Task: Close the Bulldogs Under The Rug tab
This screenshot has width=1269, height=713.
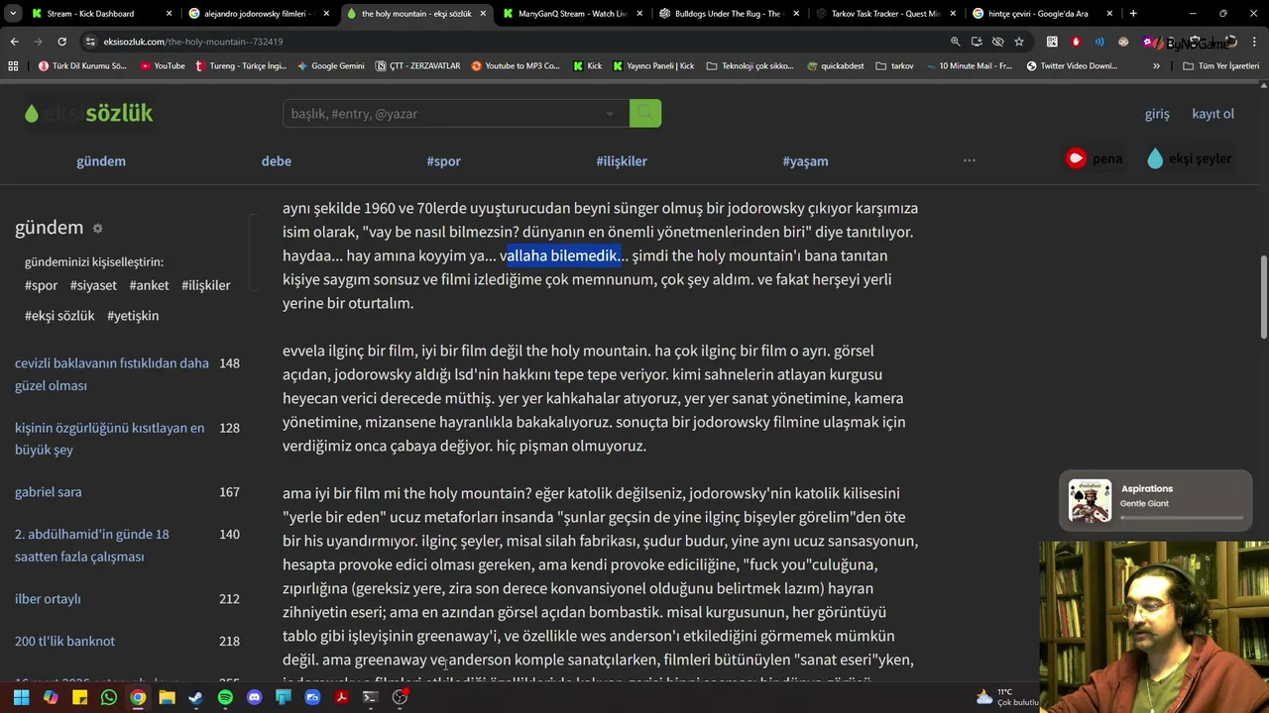Action: click(x=796, y=14)
